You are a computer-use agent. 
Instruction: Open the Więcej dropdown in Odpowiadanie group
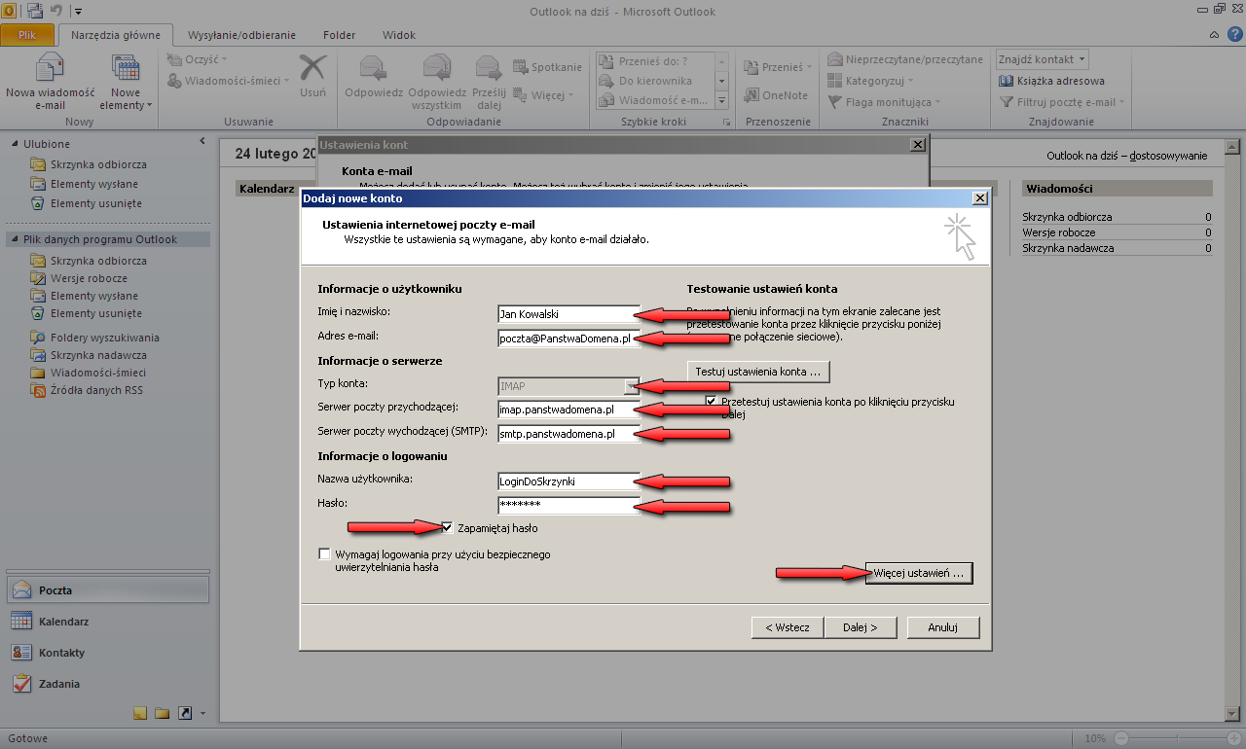click(x=543, y=95)
